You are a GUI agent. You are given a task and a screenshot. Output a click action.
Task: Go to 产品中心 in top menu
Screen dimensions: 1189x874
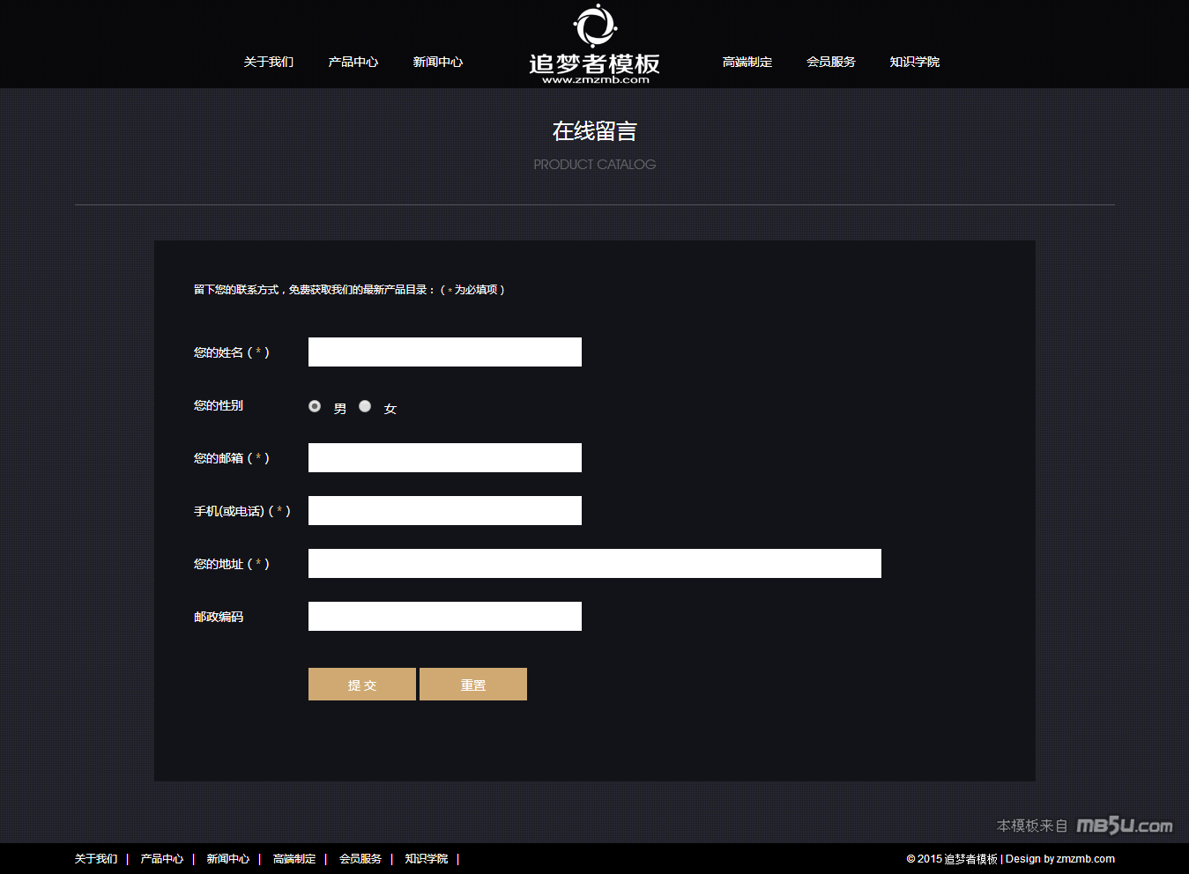pyautogui.click(x=353, y=62)
